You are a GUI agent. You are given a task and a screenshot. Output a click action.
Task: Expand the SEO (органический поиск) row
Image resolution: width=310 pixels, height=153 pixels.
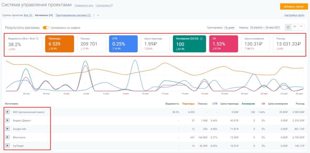(8, 112)
